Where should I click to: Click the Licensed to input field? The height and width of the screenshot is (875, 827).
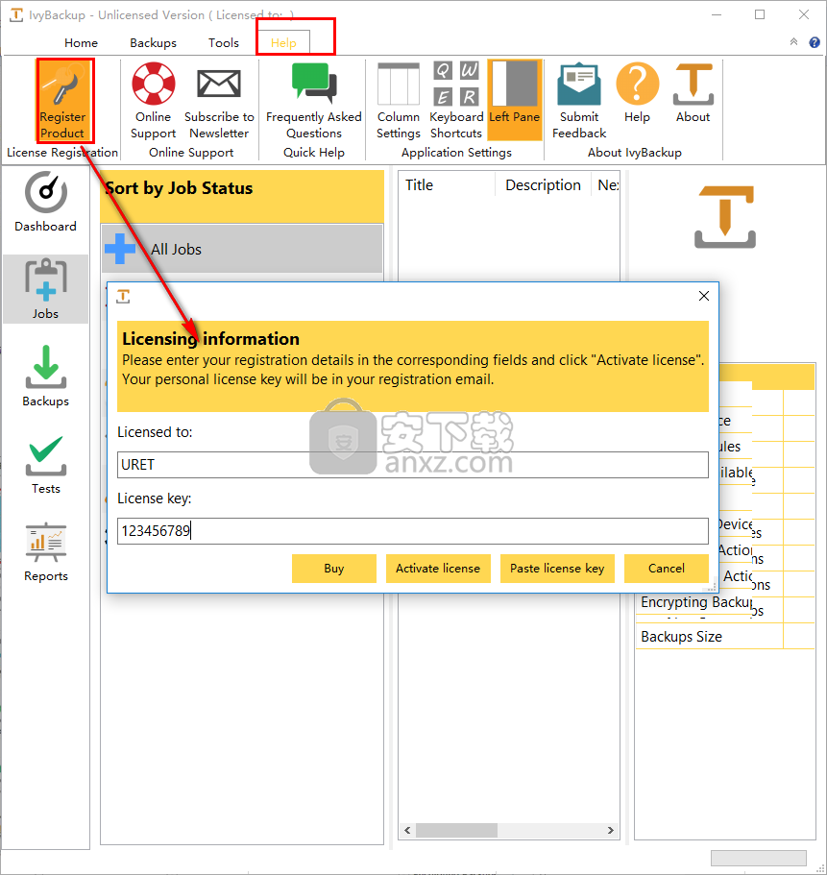tap(412, 465)
